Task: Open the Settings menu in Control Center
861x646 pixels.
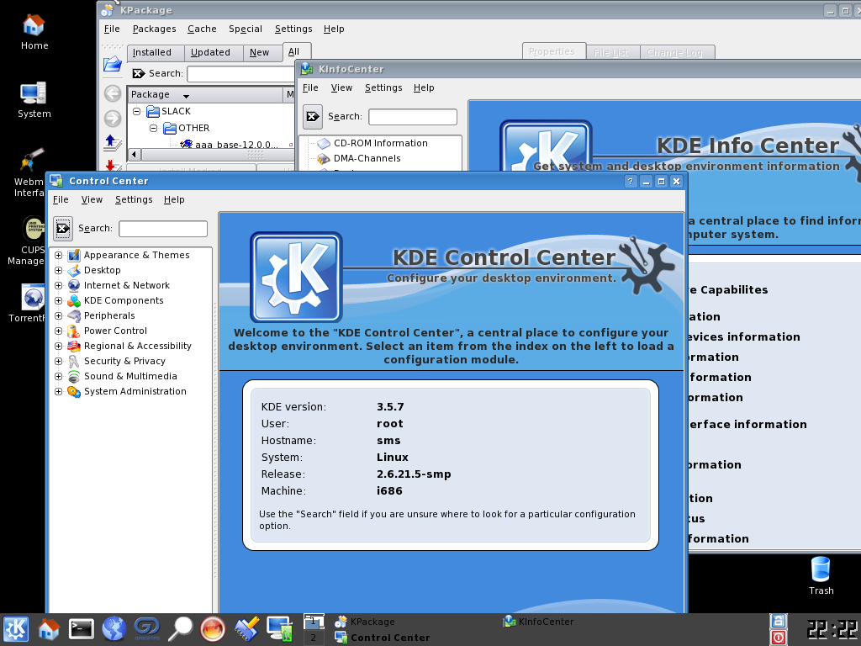Action: 134,199
